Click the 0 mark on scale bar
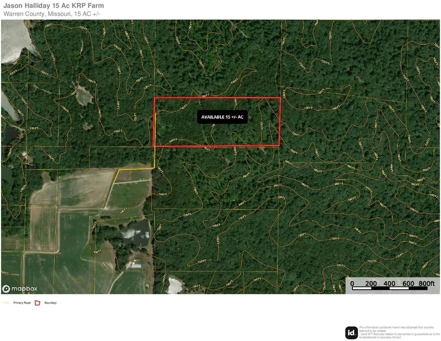441x341 pixels. click(x=352, y=283)
